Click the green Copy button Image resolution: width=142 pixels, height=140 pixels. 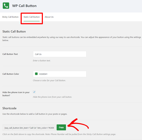[x=61, y=127]
